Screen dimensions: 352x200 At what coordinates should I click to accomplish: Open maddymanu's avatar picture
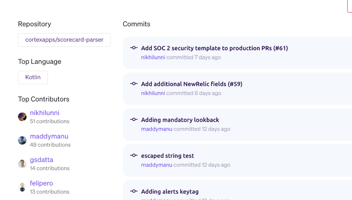22,140
